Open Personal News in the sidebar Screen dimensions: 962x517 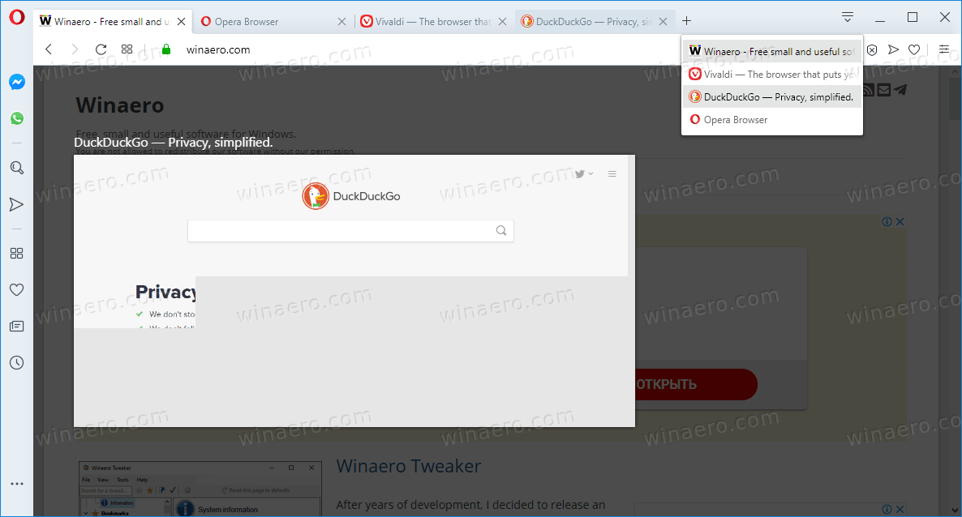[x=17, y=327]
